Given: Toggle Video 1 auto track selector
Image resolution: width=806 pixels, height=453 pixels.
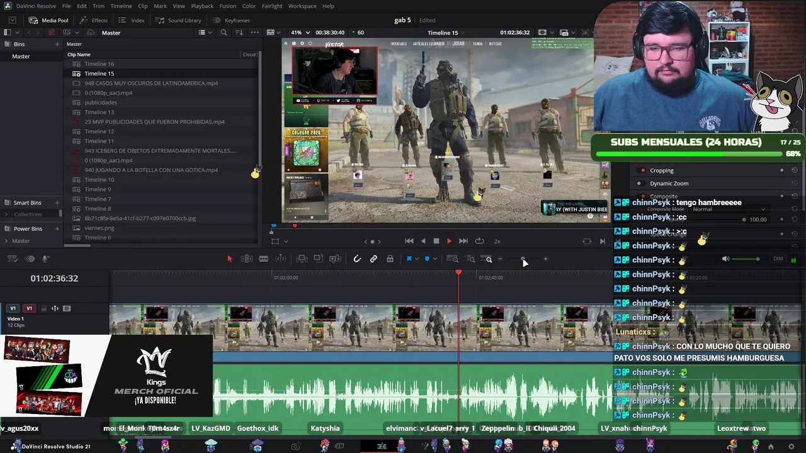Looking at the screenshot, I should tap(55, 308).
